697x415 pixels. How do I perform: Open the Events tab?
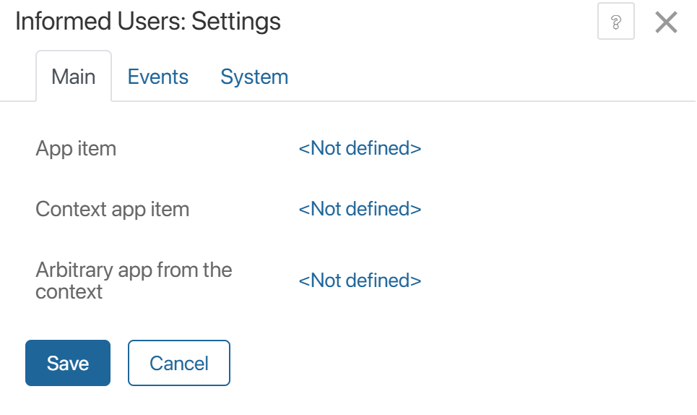pyautogui.click(x=157, y=77)
